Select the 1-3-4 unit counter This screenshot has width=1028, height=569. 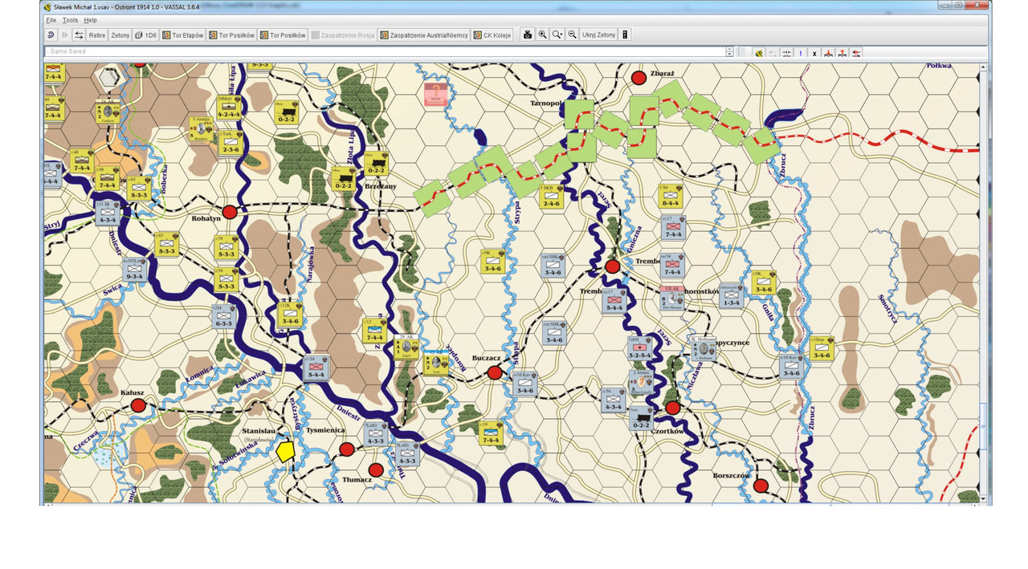[730, 295]
